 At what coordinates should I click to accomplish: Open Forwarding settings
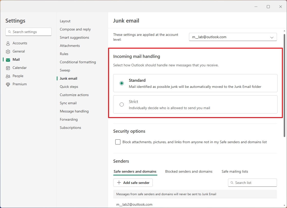(69, 119)
